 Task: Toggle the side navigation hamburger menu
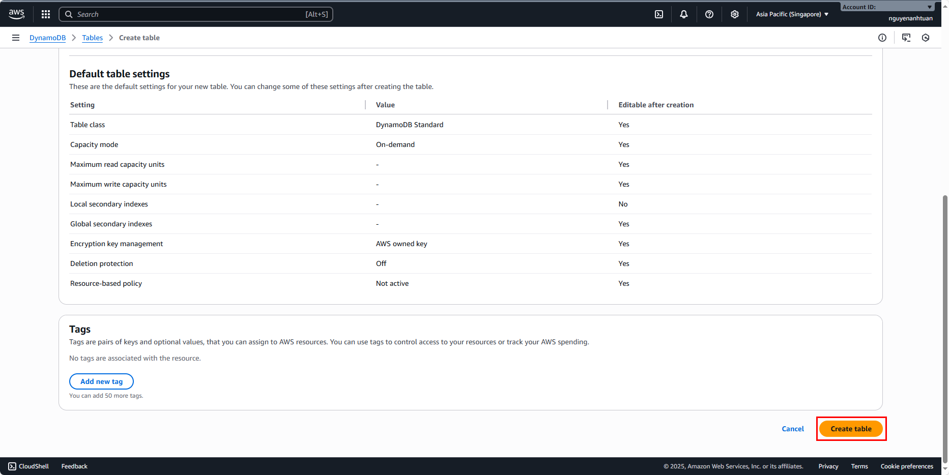[16, 38]
